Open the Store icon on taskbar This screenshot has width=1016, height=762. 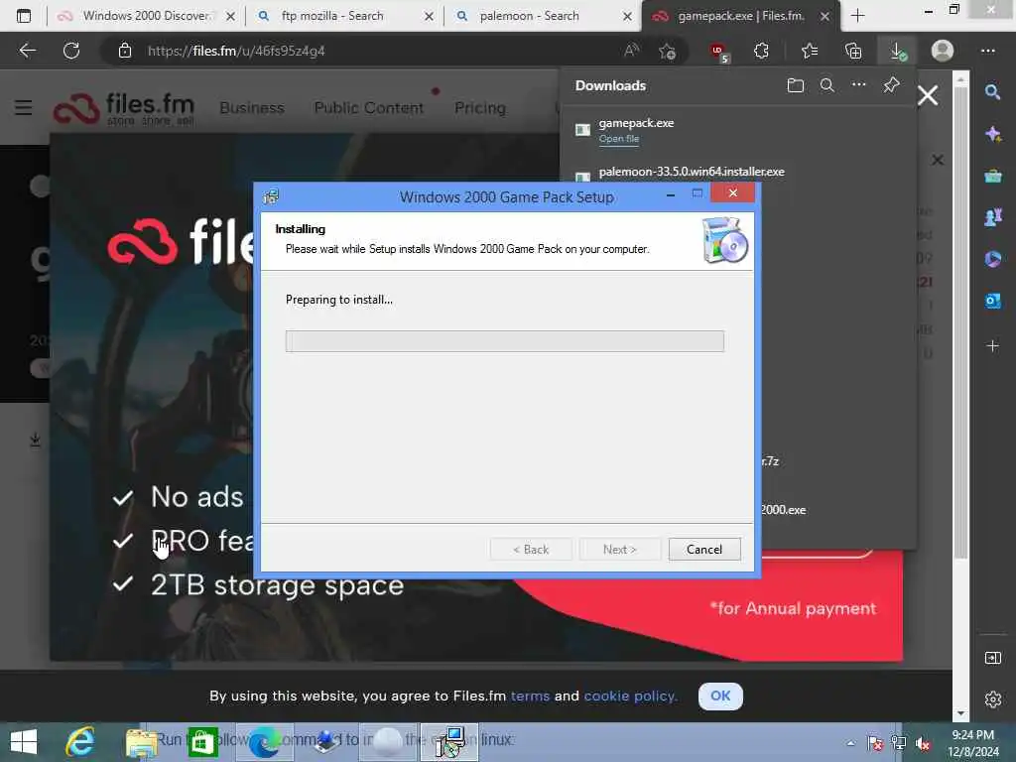coord(202,742)
